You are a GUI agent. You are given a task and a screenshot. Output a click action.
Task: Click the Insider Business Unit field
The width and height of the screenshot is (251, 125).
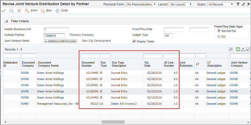56,30
